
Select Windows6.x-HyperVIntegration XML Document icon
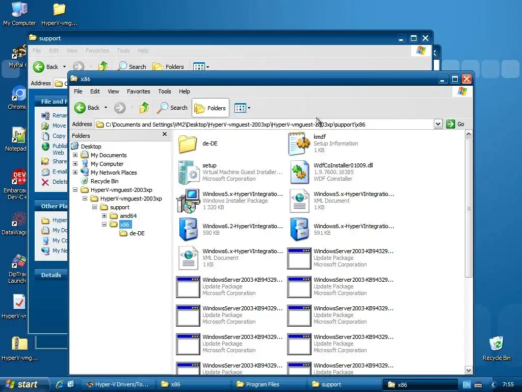[x=188, y=258]
